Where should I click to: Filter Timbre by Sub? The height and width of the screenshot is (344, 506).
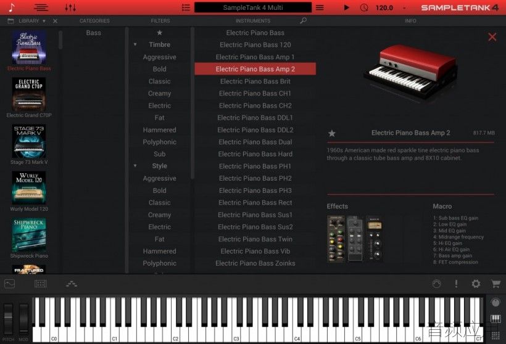159,154
